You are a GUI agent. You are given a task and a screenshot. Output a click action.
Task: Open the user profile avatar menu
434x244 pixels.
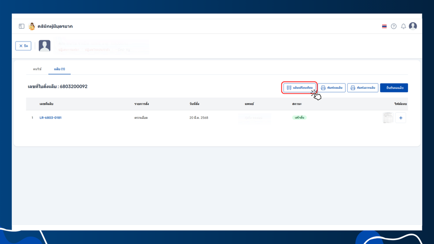[413, 26]
